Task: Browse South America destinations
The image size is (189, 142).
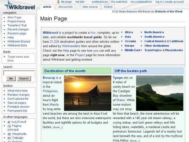Action: (154, 37)
